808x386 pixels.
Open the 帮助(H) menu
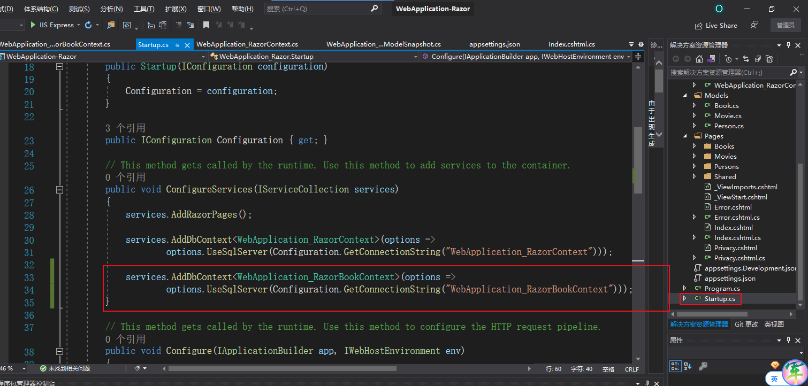243,9
